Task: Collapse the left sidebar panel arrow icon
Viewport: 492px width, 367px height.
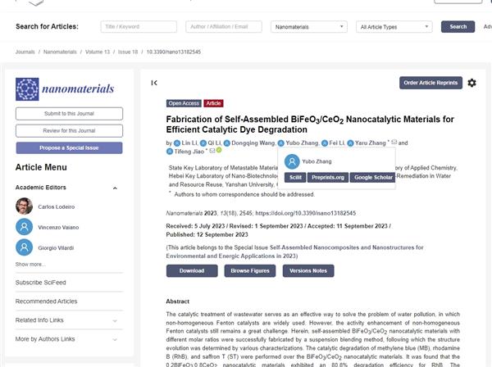Action: (x=154, y=83)
